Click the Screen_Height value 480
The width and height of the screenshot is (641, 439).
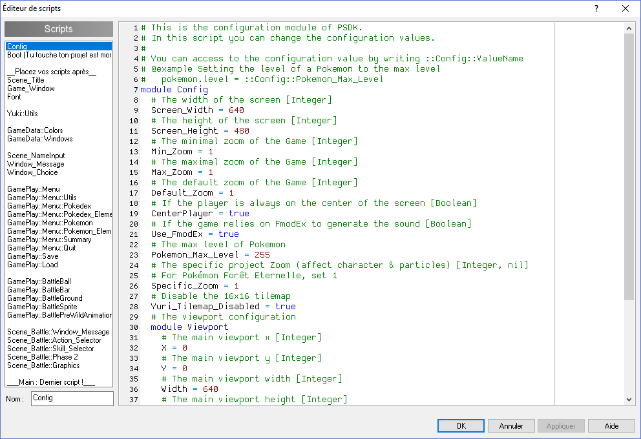click(x=242, y=130)
